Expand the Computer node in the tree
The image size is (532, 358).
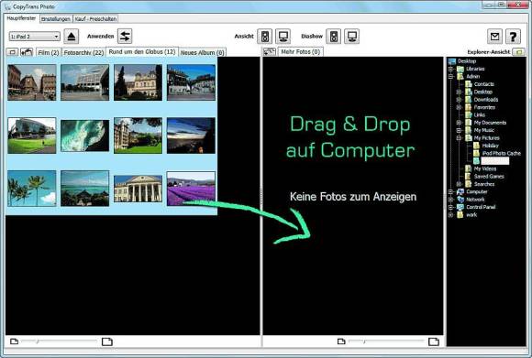click(x=451, y=191)
